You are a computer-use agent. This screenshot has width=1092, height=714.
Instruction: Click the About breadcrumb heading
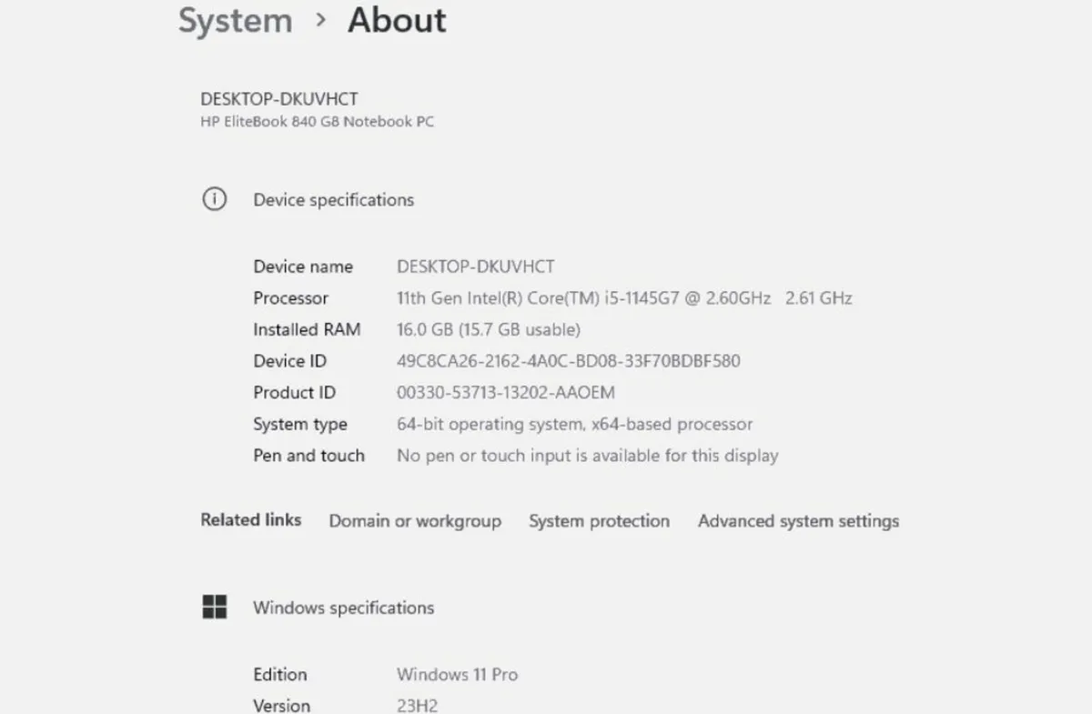[397, 21]
